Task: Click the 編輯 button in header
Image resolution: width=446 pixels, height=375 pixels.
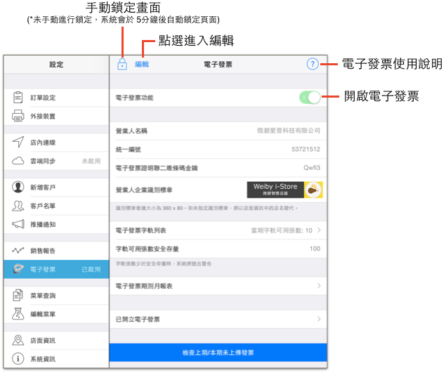Action: (142, 64)
